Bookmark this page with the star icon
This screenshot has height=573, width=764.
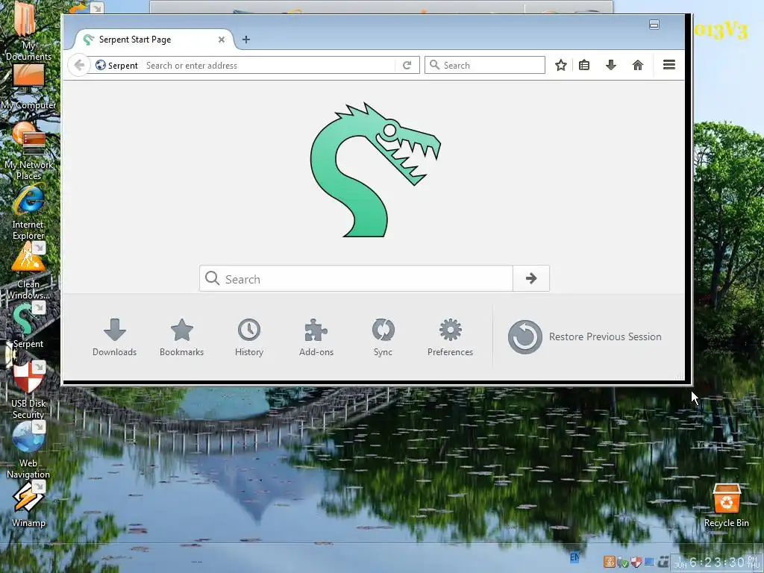click(561, 66)
